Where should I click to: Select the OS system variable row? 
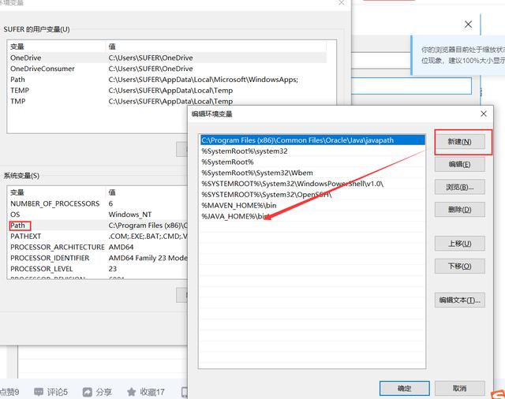click(98, 214)
